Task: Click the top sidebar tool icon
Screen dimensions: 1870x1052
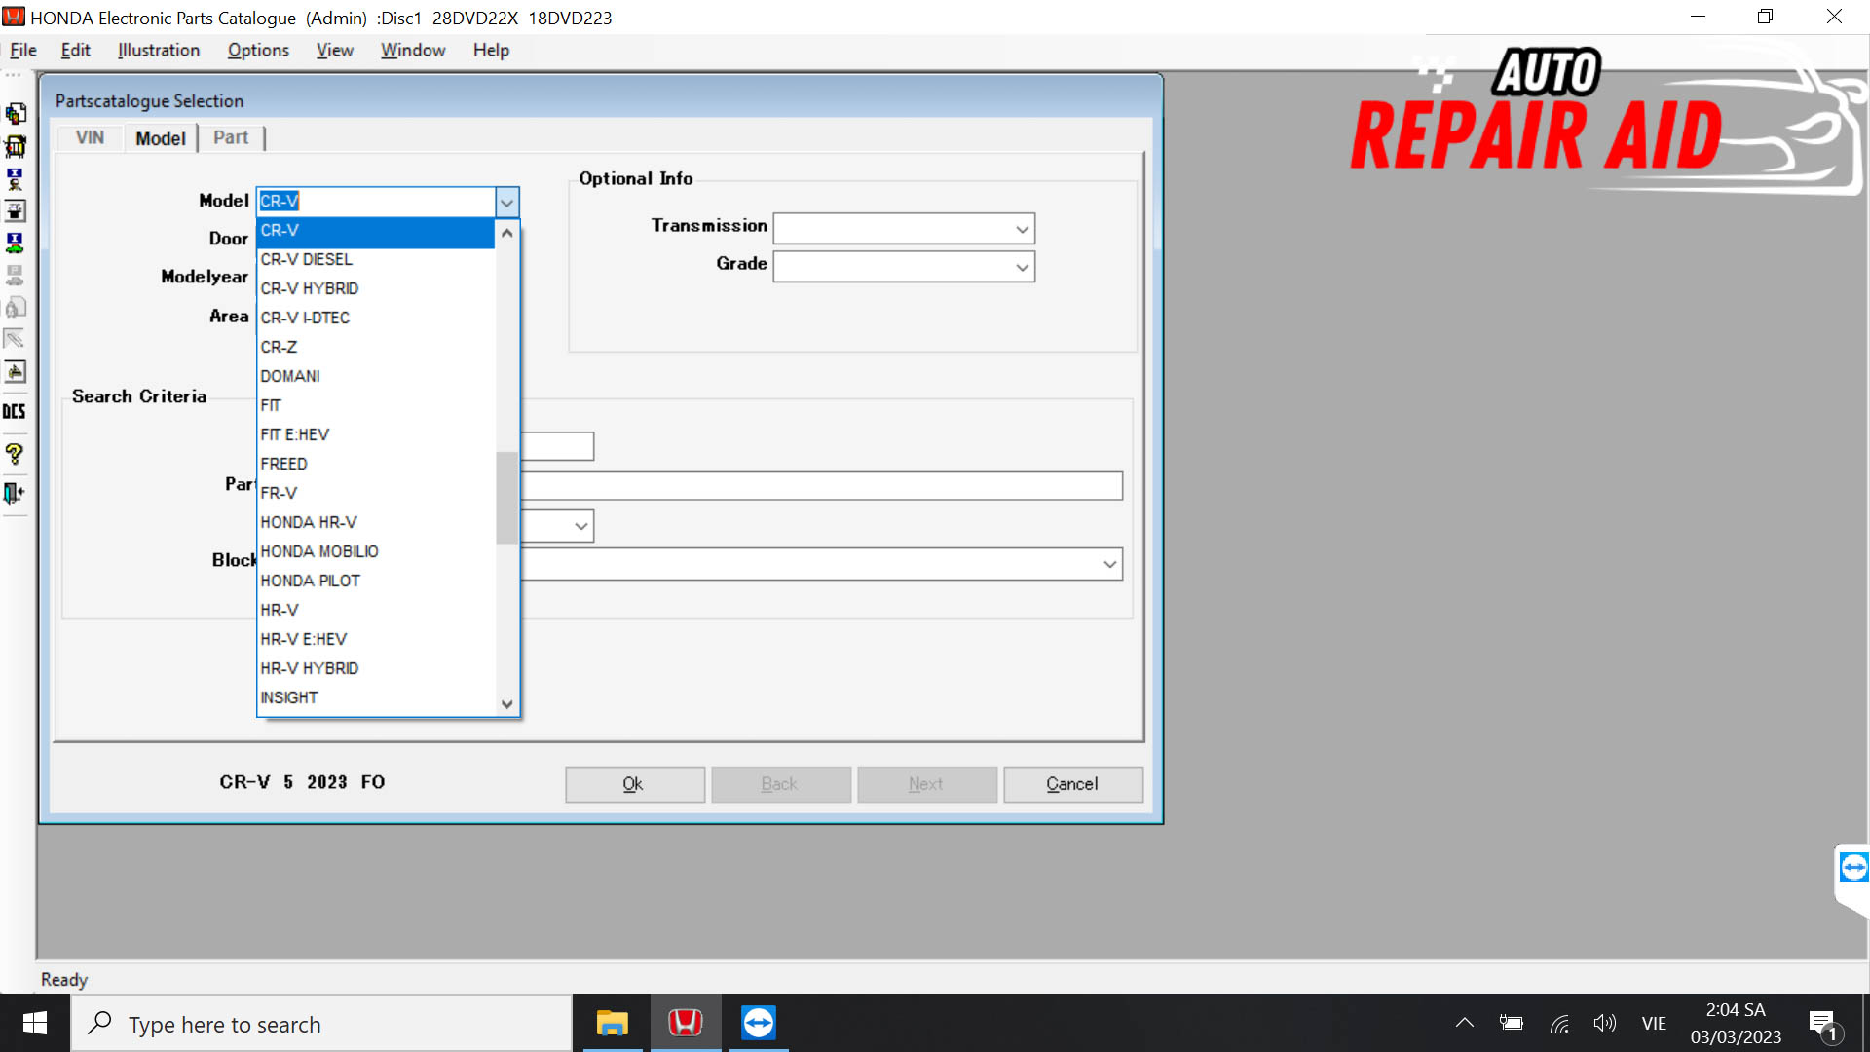Action: pos(16,113)
